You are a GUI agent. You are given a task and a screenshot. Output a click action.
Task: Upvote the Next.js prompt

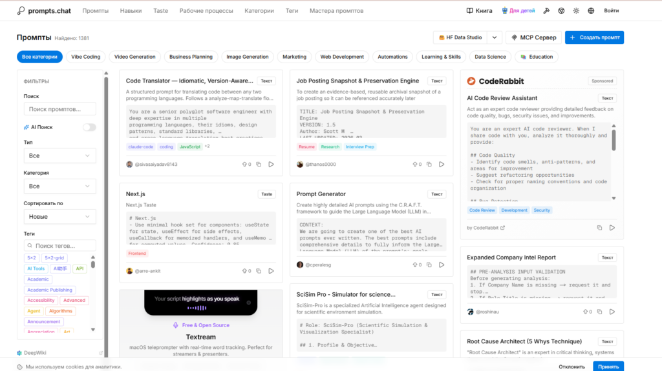(246, 271)
